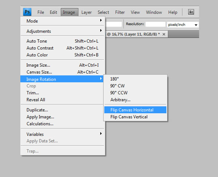The image size is (218, 177).
Task: Open Apply Image dialog
Action: pyautogui.click(x=62, y=117)
